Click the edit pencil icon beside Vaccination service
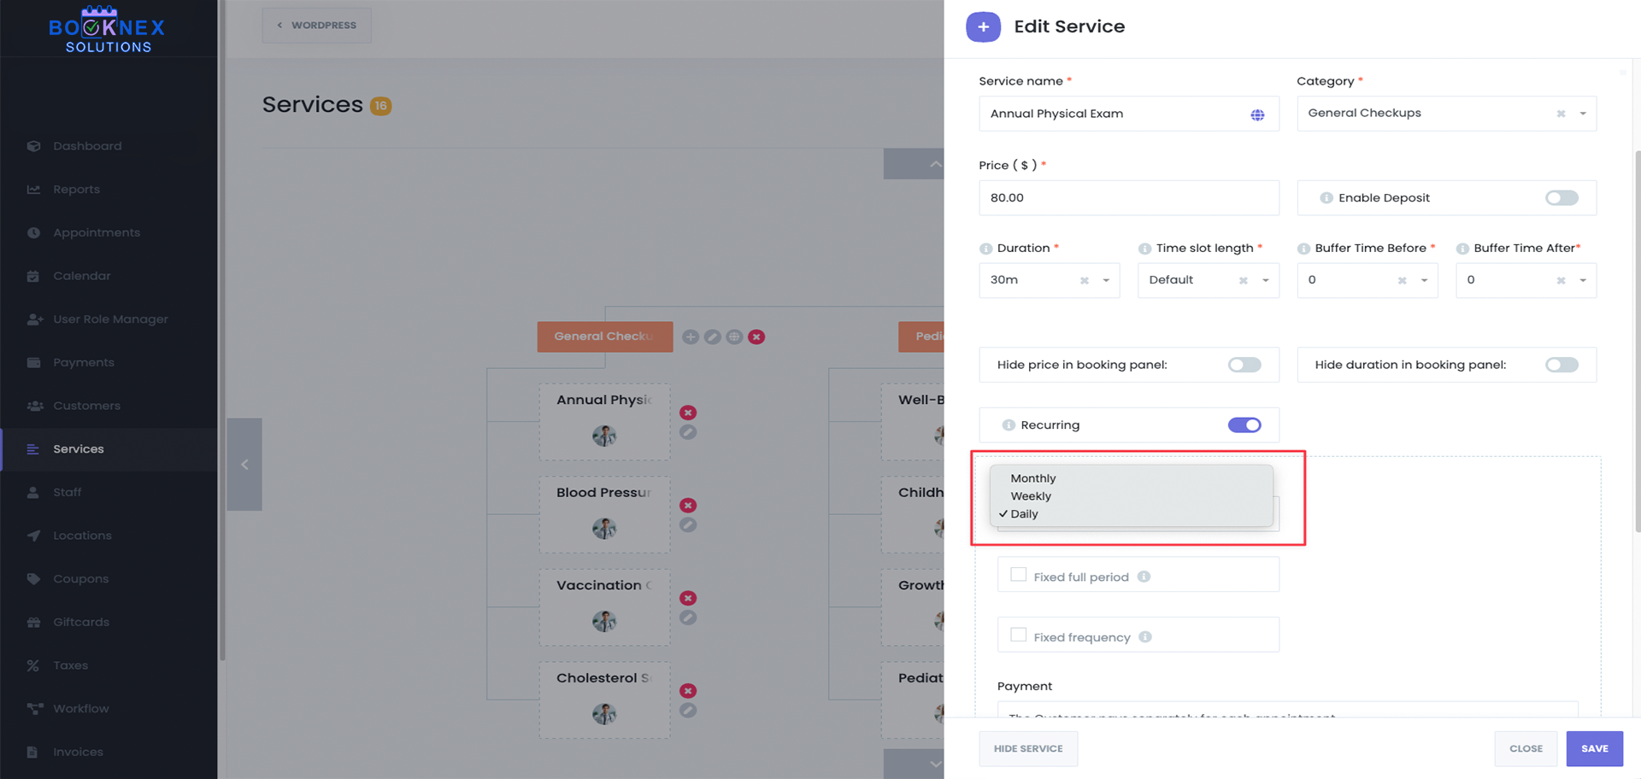 click(x=688, y=618)
